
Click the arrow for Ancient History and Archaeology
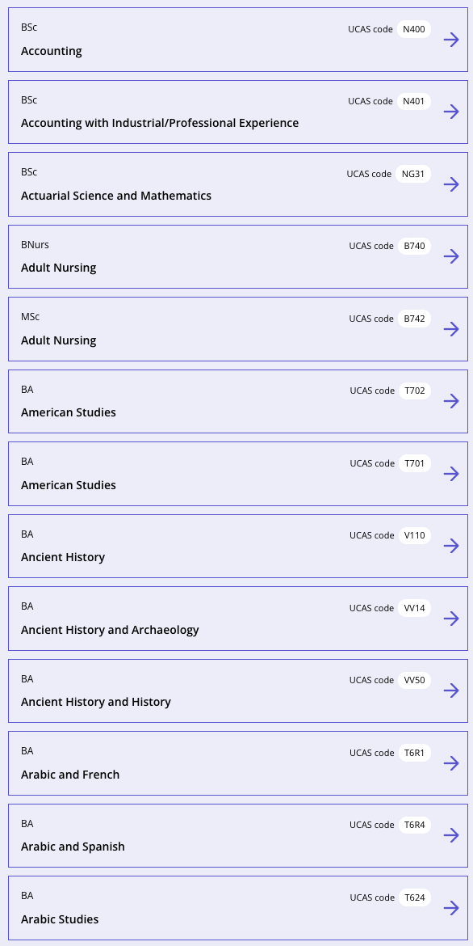coord(451,619)
